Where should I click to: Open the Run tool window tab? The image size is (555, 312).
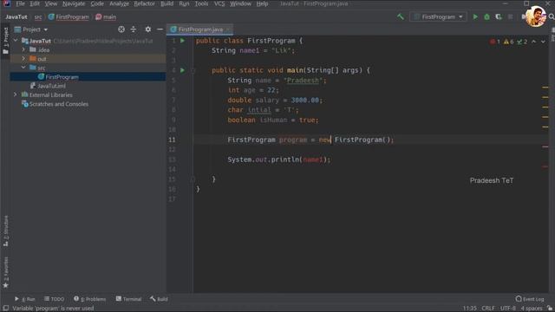point(24,299)
